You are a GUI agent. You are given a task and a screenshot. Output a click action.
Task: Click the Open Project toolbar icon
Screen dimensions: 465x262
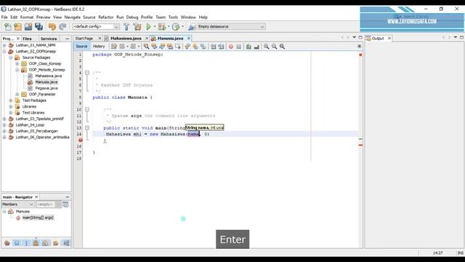(28, 27)
